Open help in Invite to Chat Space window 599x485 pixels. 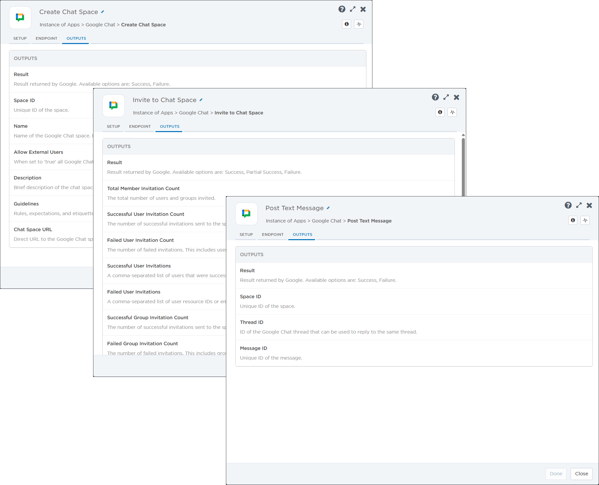click(x=435, y=97)
